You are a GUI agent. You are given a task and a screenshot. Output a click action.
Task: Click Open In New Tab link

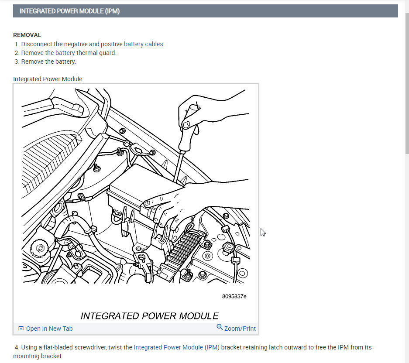[49, 329]
